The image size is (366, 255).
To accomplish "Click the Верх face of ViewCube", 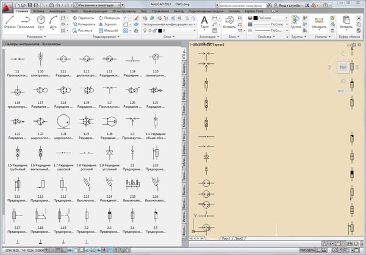I will (343, 68).
